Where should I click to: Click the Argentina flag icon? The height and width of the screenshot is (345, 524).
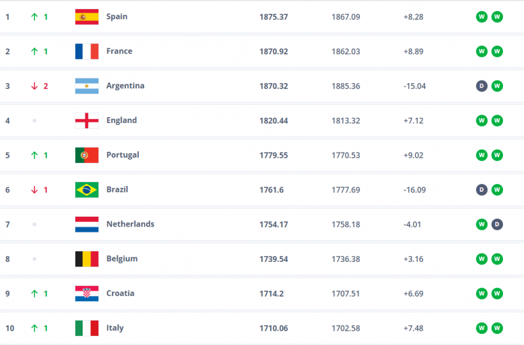point(86,86)
